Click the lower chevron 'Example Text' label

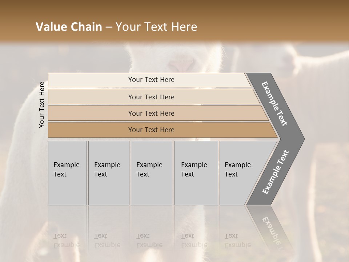point(275,172)
